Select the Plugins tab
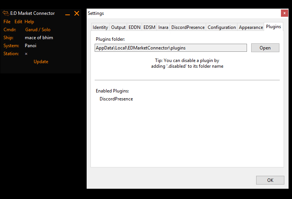Screen dimensions: 292x199 tap(273, 27)
